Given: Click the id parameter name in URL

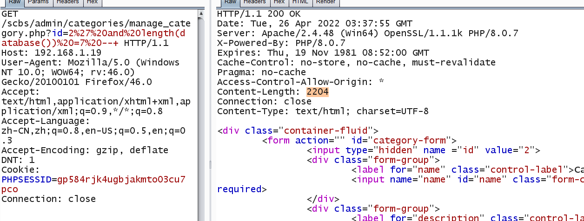Looking at the screenshot, I should coord(57,33).
